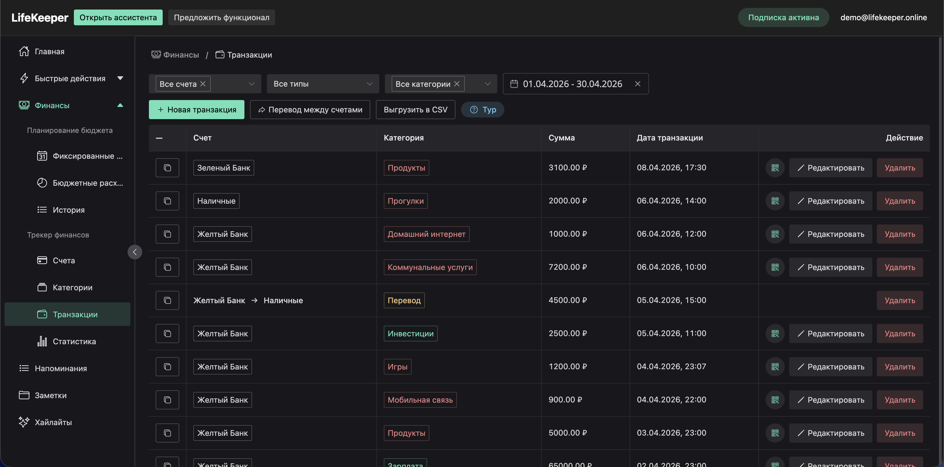Click calendar icon in date range field

(x=514, y=84)
